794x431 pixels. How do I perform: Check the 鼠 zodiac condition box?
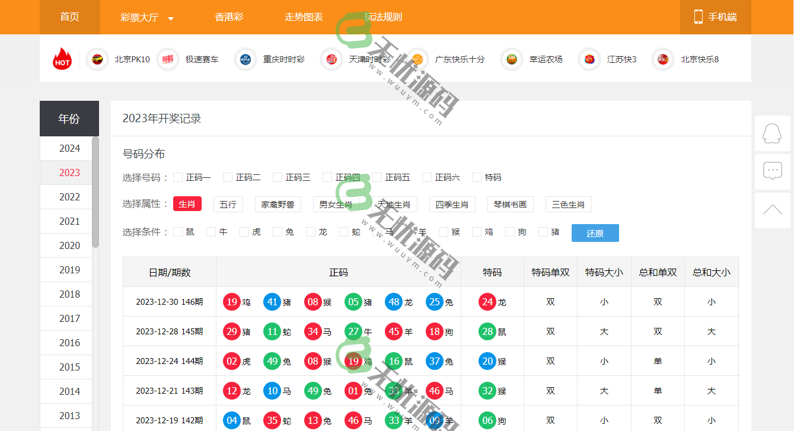tap(177, 232)
